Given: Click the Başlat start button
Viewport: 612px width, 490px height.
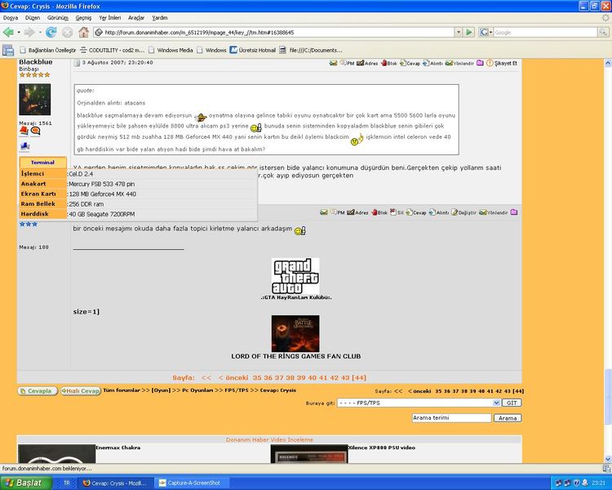Looking at the screenshot, I should [x=26, y=483].
